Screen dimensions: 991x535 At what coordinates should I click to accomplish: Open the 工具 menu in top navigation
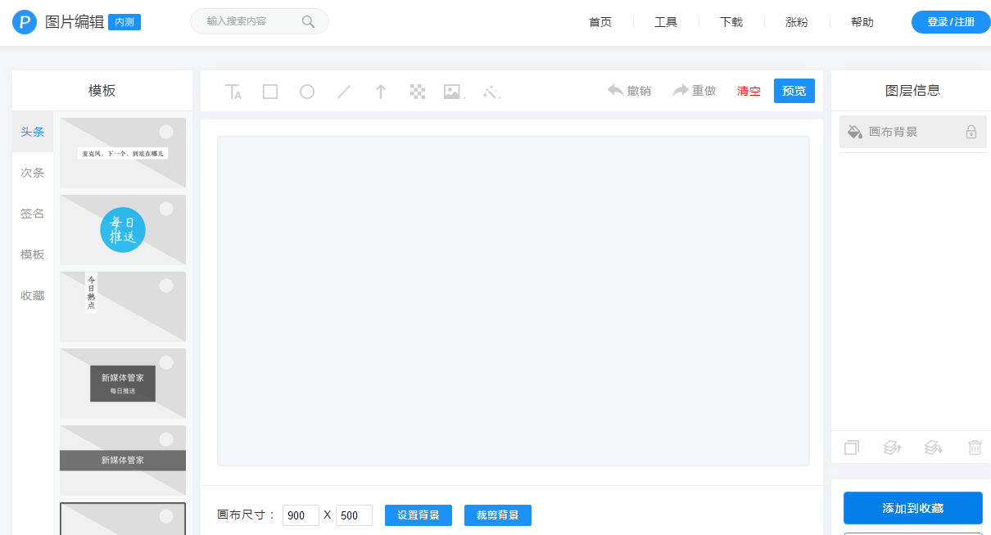666,22
